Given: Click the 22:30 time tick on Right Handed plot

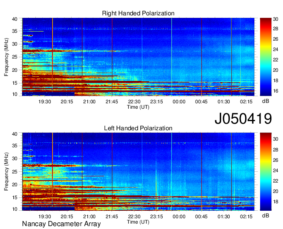Looking at the screenshot, I should pos(134,102).
